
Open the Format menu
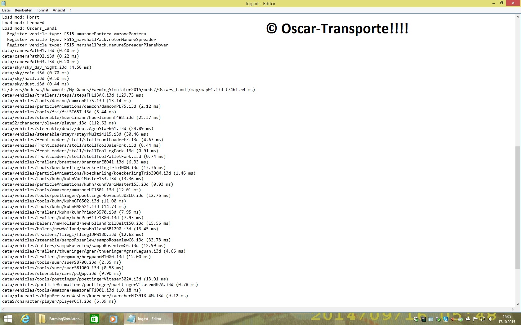[42, 10]
